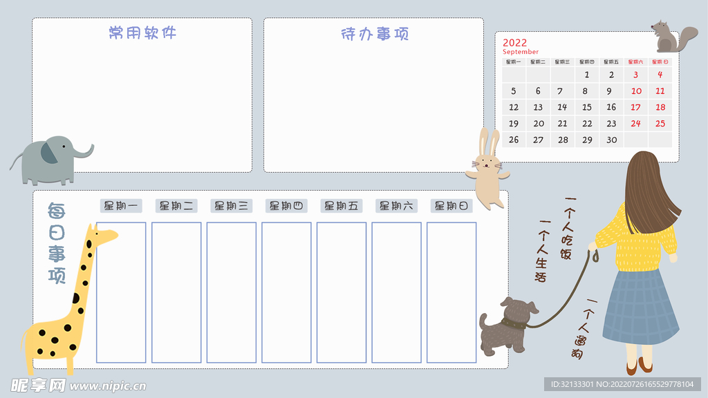Select the 星期一 tab in the daily planner
This screenshot has height=398, width=708.
(x=120, y=205)
